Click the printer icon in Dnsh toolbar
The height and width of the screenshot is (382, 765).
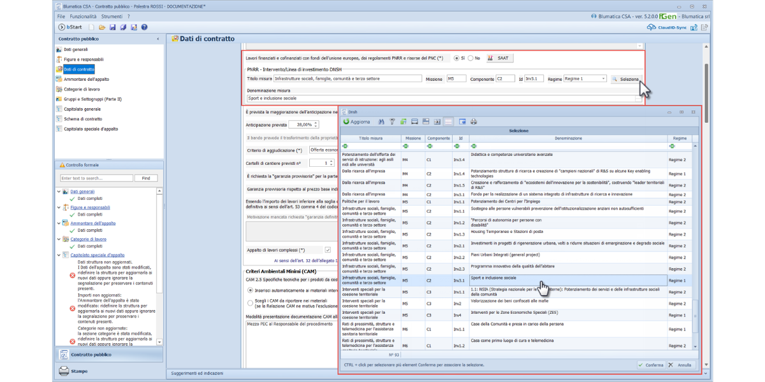(474, 122)
